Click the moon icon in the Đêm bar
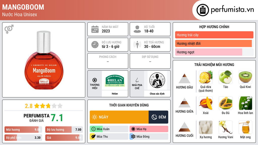This screenshot has width=258, height=145. click(x=154, y=117)
